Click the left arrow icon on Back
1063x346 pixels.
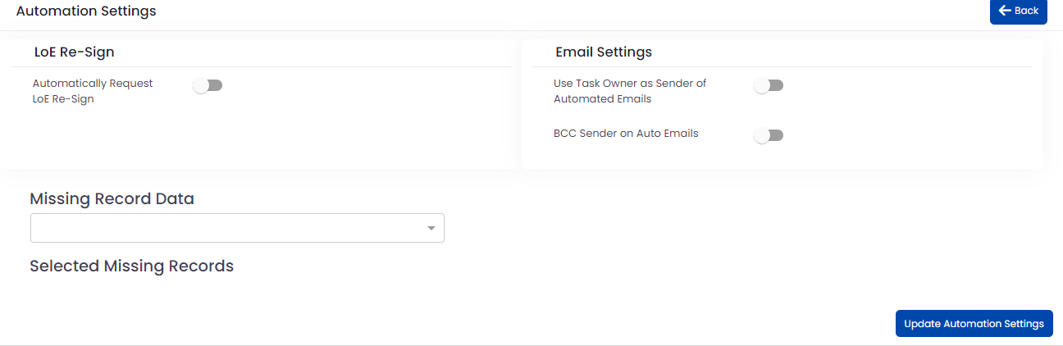(1005, 11)
